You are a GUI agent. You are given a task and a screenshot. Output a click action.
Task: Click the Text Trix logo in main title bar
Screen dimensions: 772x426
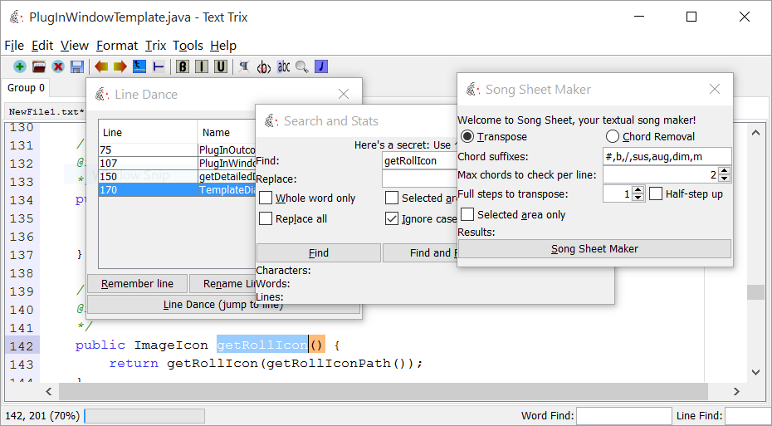[17, 17]
